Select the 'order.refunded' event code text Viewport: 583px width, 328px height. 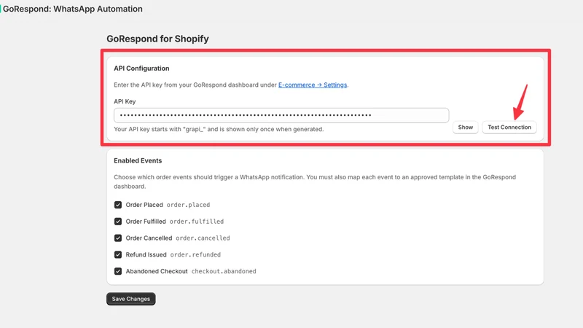point(195,254)
